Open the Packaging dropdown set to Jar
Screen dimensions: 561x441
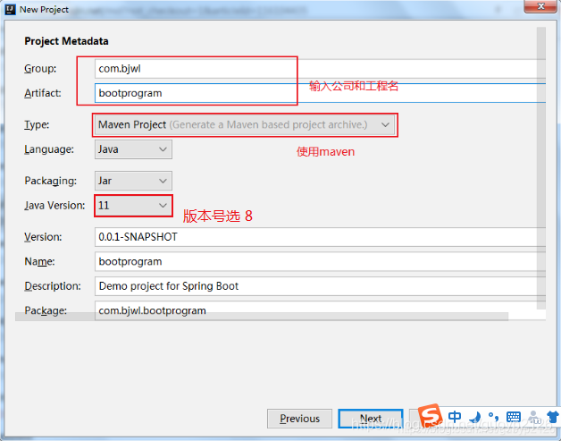pos(133,181)
